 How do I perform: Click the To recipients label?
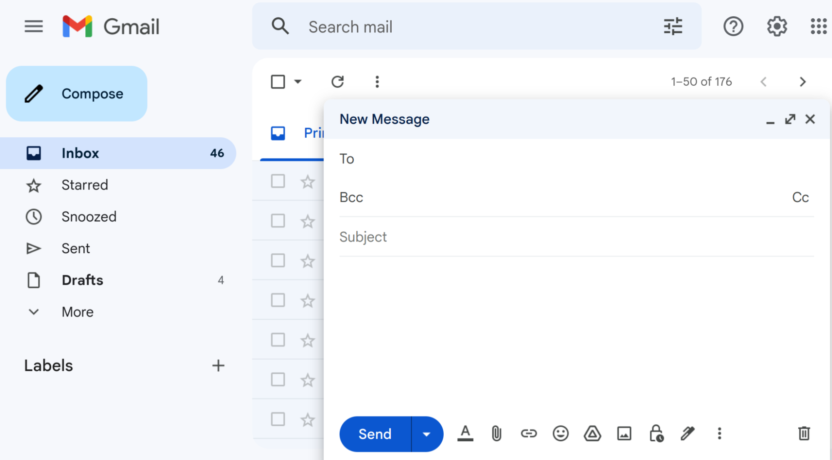347,159
